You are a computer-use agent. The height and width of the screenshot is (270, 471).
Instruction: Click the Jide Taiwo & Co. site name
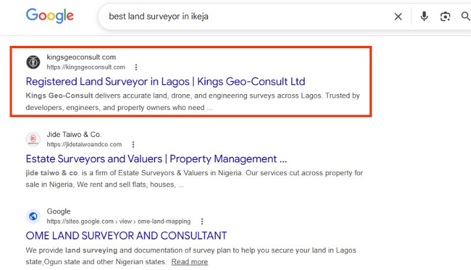pos(74,135)
